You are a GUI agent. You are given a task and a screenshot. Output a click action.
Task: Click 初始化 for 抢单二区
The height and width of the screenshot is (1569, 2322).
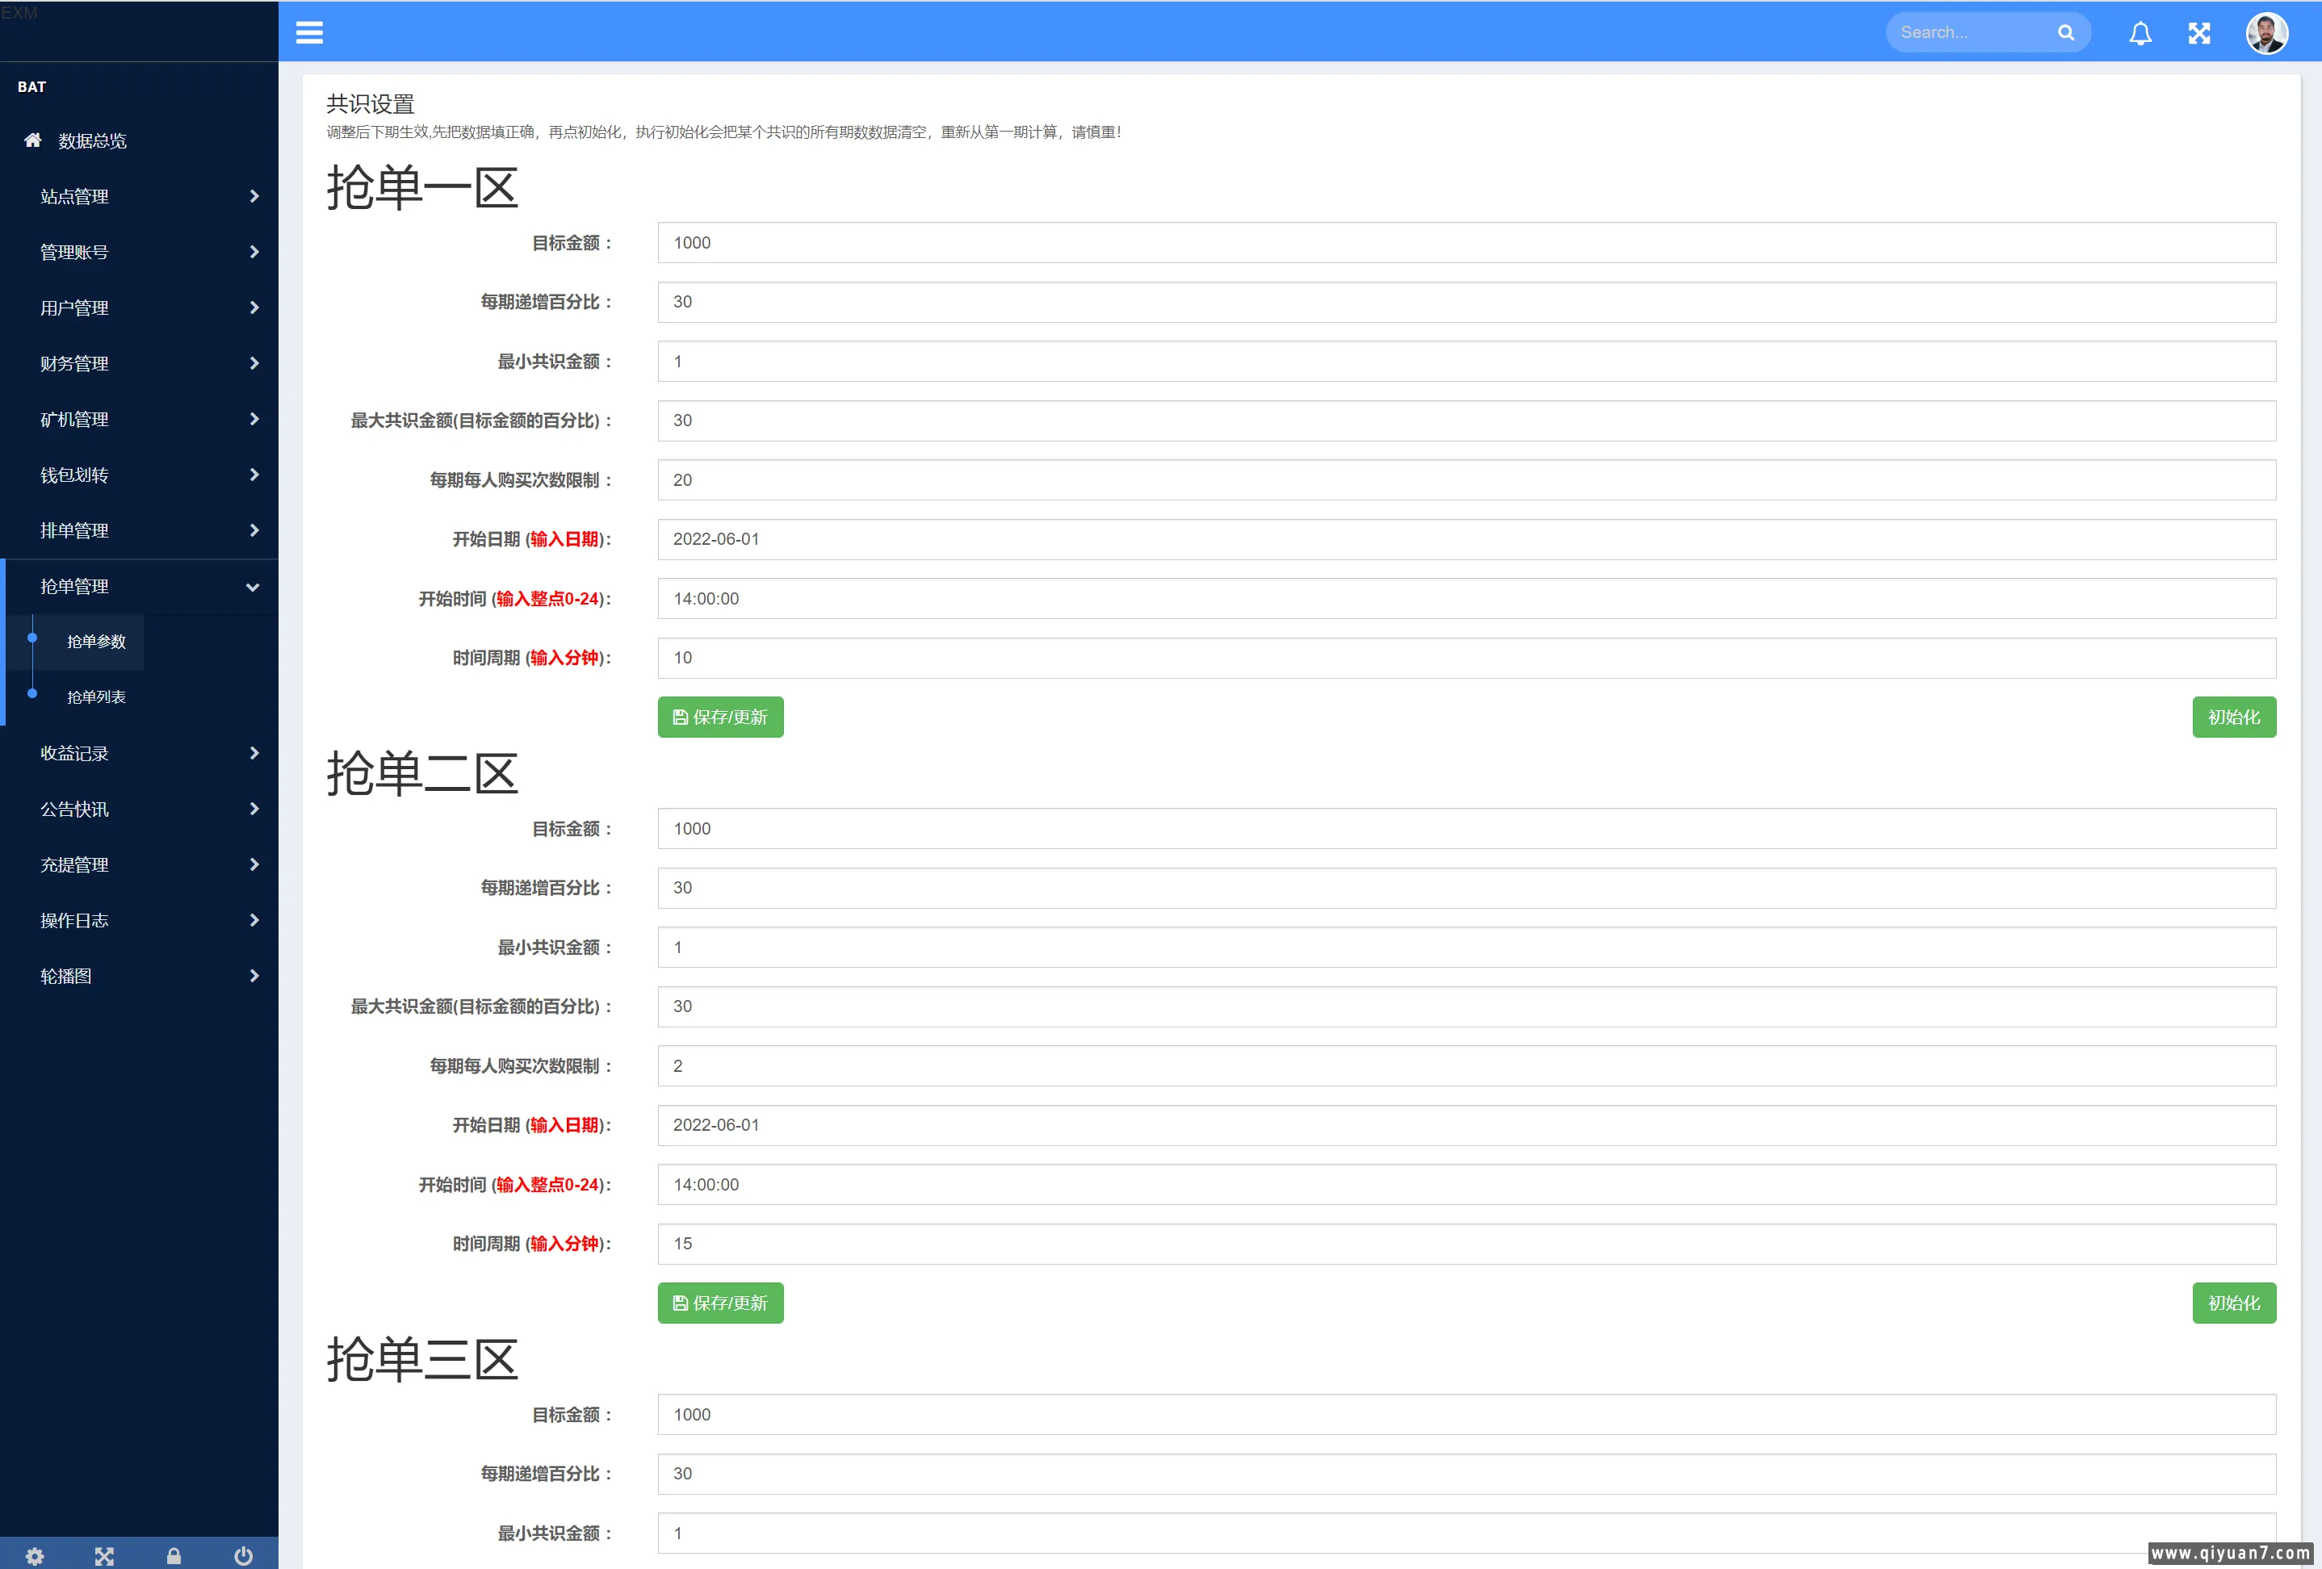point(2234,1303)
